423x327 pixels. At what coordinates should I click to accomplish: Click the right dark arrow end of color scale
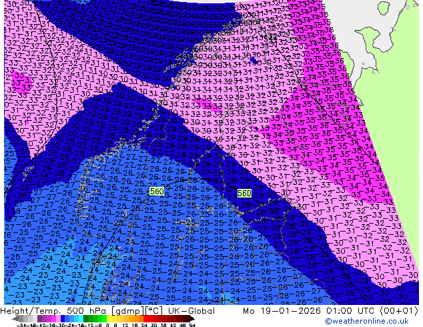pos(192,319)
